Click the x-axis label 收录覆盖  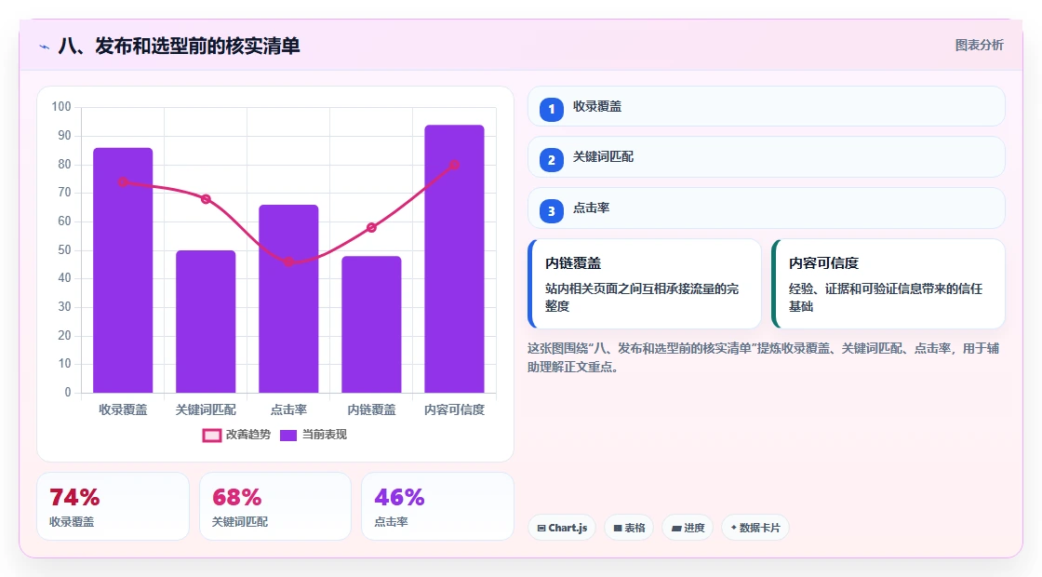click(x=123, y=410)
